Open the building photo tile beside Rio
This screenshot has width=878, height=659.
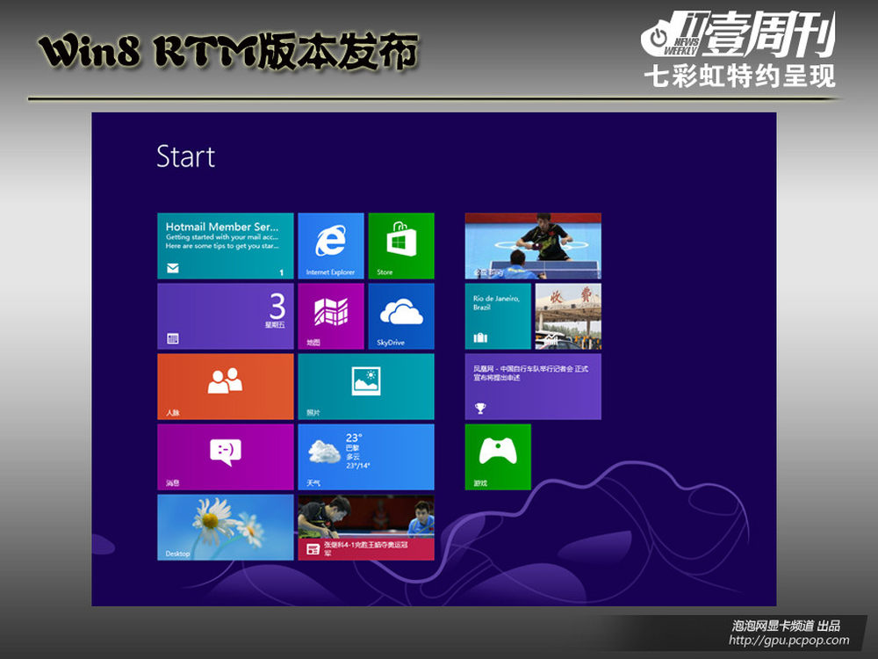pyautogui.click(x=568, y=315)
